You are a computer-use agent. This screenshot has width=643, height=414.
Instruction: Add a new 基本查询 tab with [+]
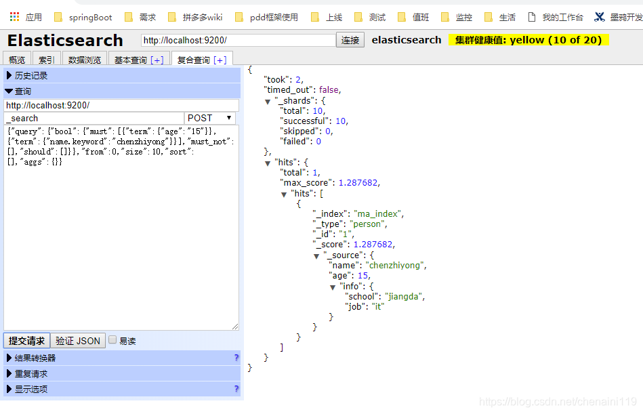[x=157, y=60]
